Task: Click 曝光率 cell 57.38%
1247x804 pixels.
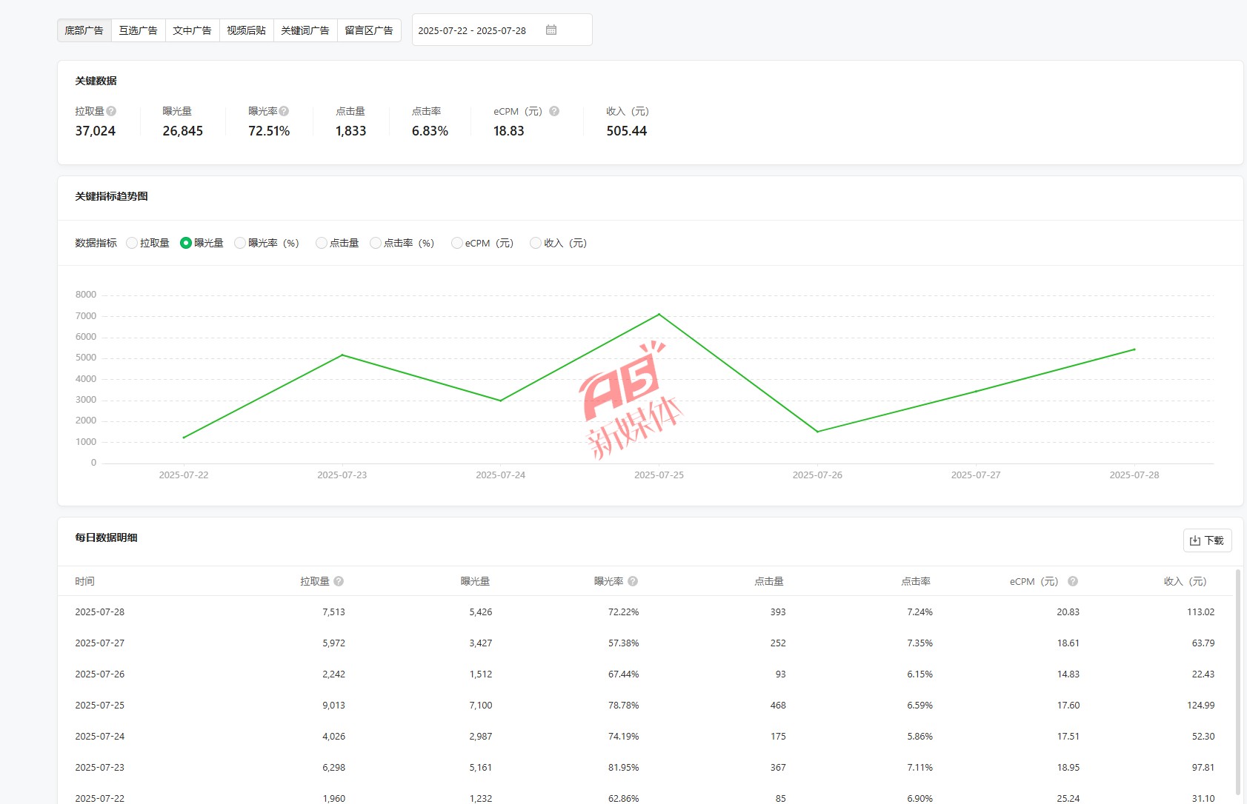Action: click(x=623, y=643)
